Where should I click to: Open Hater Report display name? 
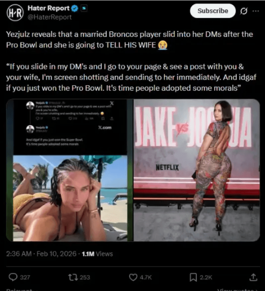pos(48,8)
